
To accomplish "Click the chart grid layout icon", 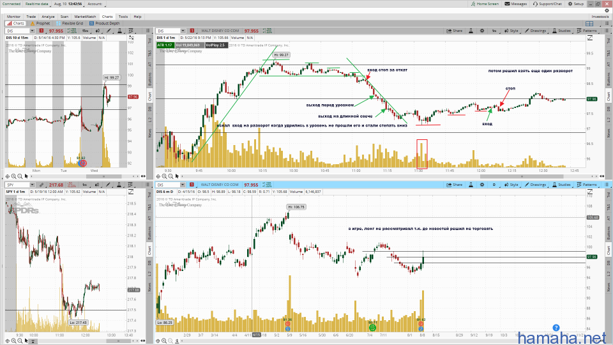I will (589, 24).
